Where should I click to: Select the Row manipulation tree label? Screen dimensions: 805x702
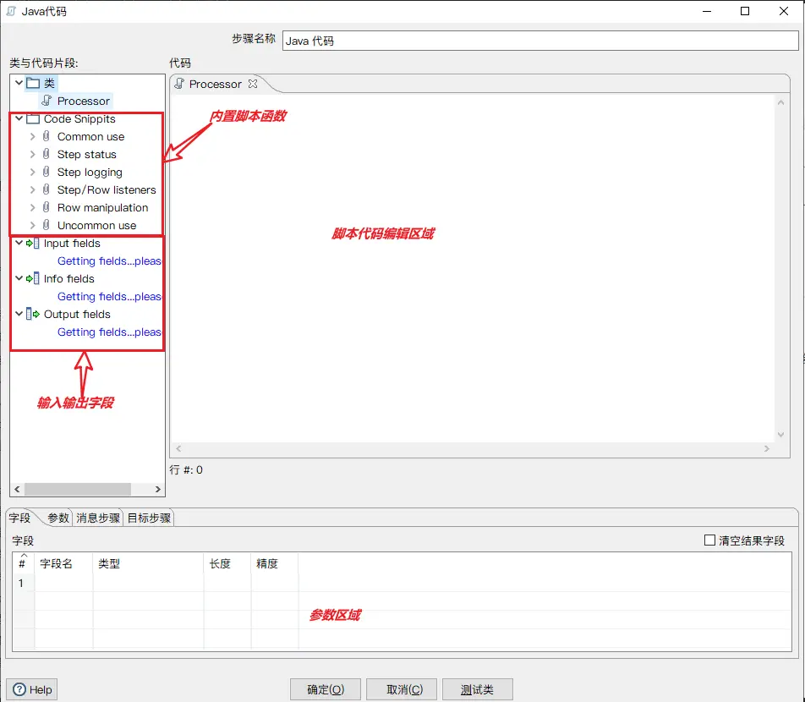[x=102, y=207]
